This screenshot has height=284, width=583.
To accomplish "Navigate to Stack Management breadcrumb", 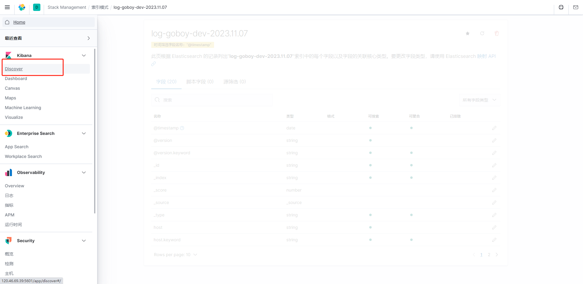I will pos(67,7).
